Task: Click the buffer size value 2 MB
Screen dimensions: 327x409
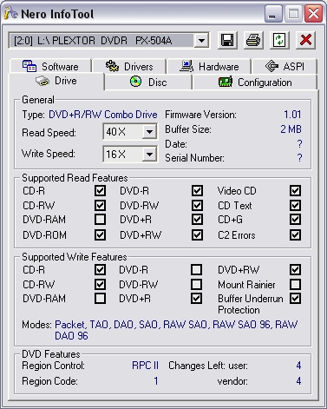Action: pyautogui.click(x=291, y=129)
